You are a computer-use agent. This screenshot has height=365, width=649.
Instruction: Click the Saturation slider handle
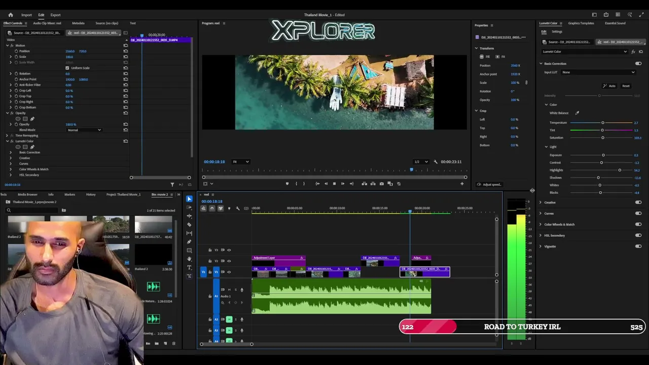click(602, 138)
